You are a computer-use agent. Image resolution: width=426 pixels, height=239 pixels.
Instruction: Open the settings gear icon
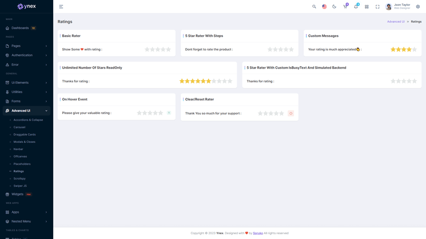point(418,7)
